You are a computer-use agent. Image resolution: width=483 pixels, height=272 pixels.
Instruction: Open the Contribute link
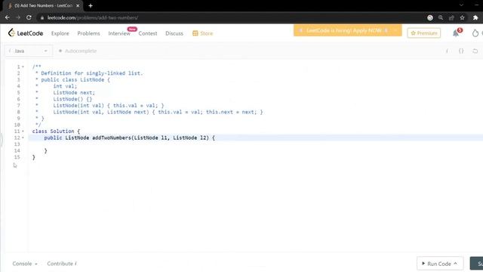click(62, 264)
